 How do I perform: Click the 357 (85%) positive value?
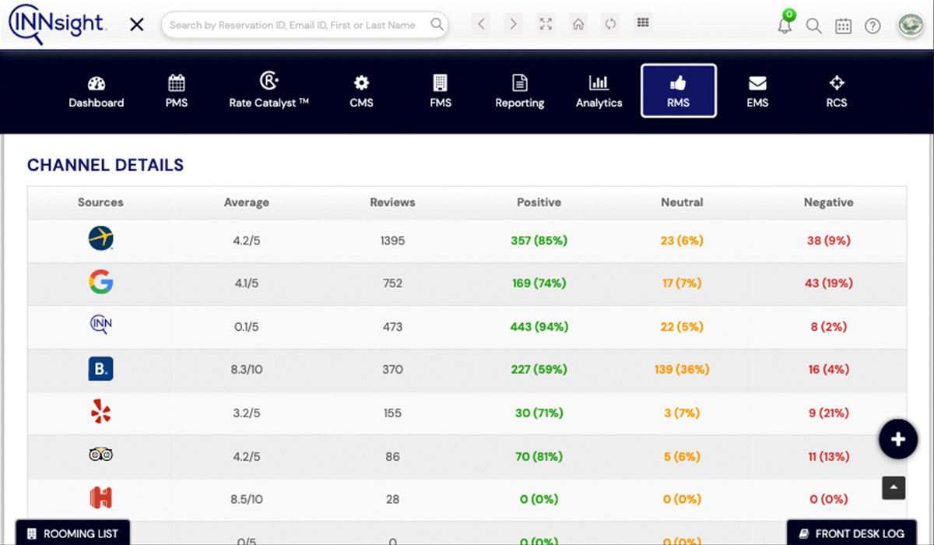coord(539,241)
